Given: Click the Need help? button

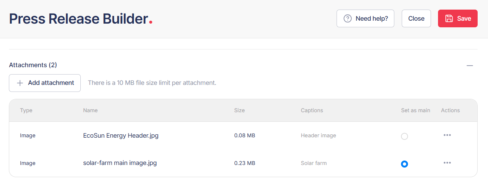Looking at the screenshot, I should (x=365, y=18).
